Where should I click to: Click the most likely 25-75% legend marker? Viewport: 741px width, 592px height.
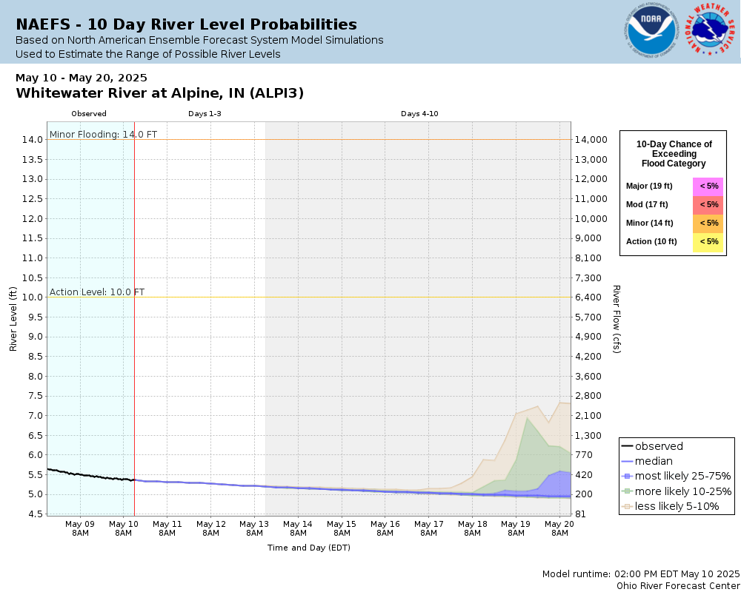(627, 476)
